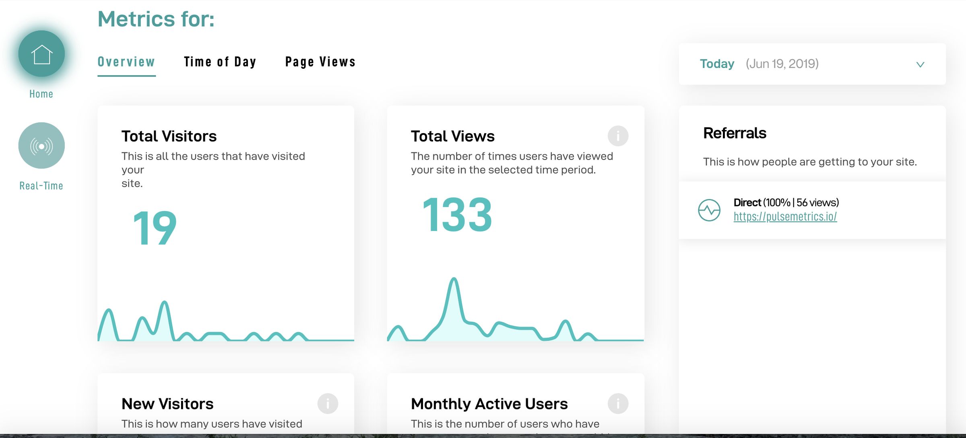This screenshot has width=966, height=438.
Task: Select the Overview tab
Action: (126, 61)
